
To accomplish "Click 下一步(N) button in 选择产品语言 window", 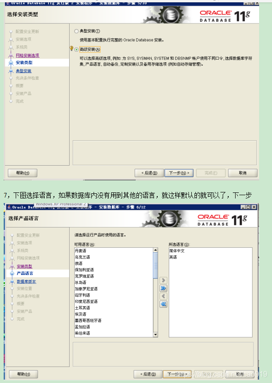I will (177, 374).
